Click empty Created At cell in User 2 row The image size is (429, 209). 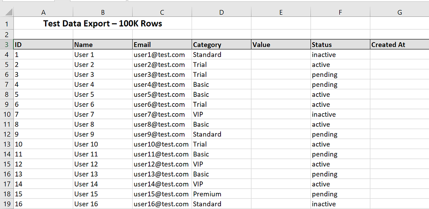pos(400,65)
